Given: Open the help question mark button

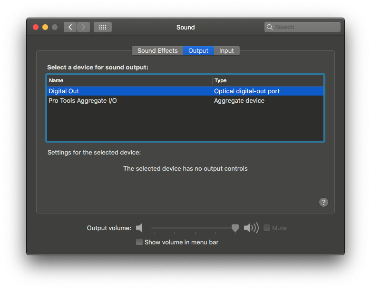Looking at the screenshot, I should [323, 202].
